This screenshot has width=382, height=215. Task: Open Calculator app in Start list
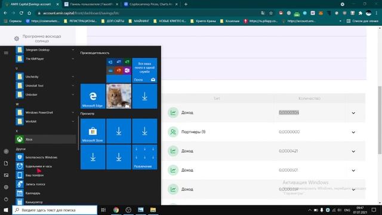coord(45,202)
